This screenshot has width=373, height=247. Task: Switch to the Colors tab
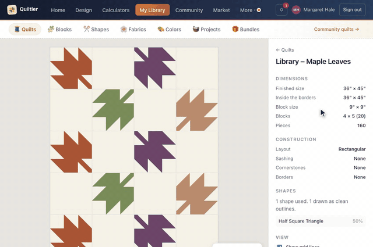pos(170,30)
